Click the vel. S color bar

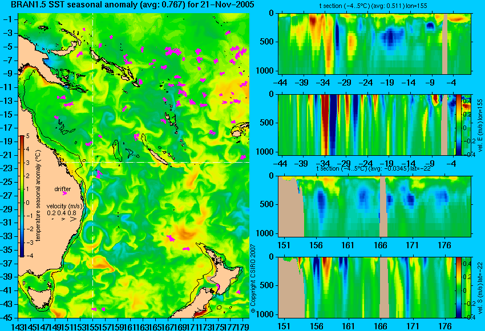tap(459, 288)
